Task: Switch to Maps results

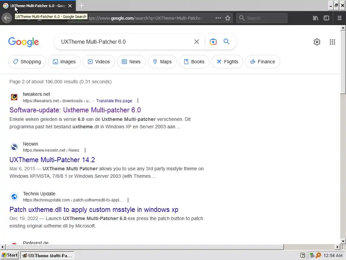Action: pyautogui.click(x=162, y=62)
